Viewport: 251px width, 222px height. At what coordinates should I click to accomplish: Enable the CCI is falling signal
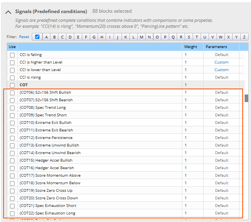12,55
